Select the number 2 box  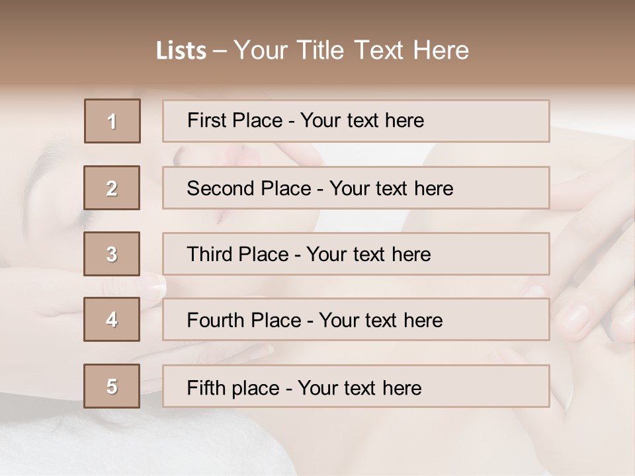[x=112, y=188]
